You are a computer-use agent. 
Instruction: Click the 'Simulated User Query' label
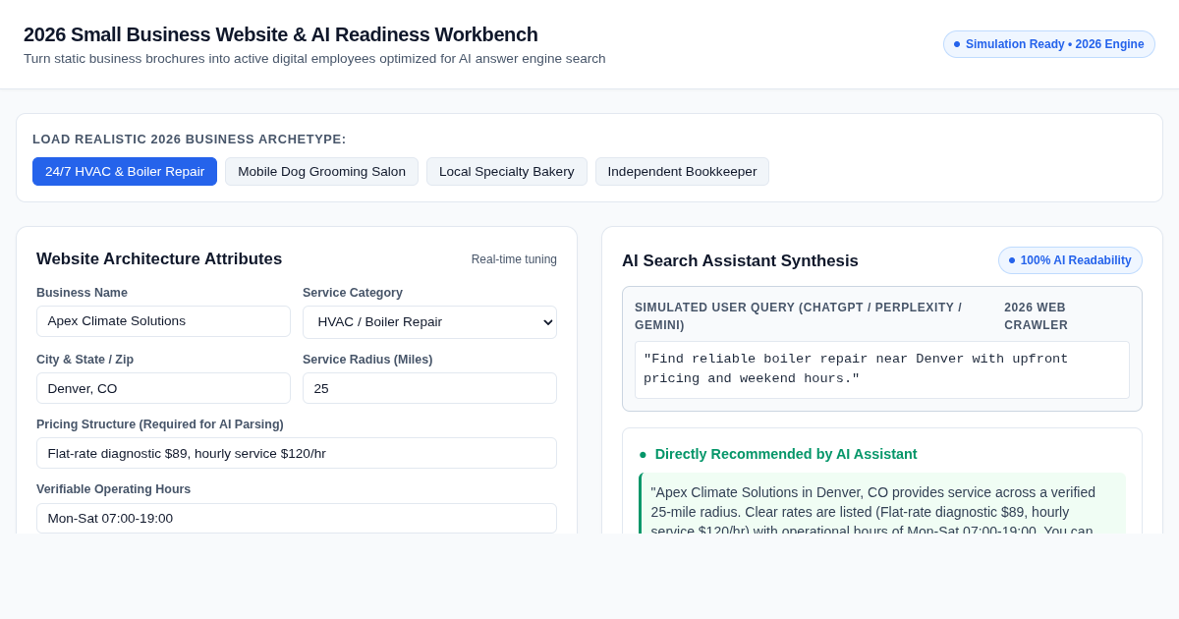pos(798,316)
